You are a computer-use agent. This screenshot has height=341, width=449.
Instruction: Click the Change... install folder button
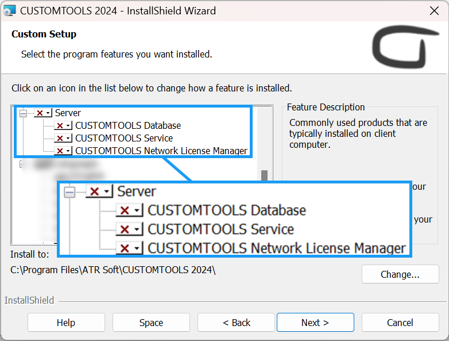tap(400, 274)
